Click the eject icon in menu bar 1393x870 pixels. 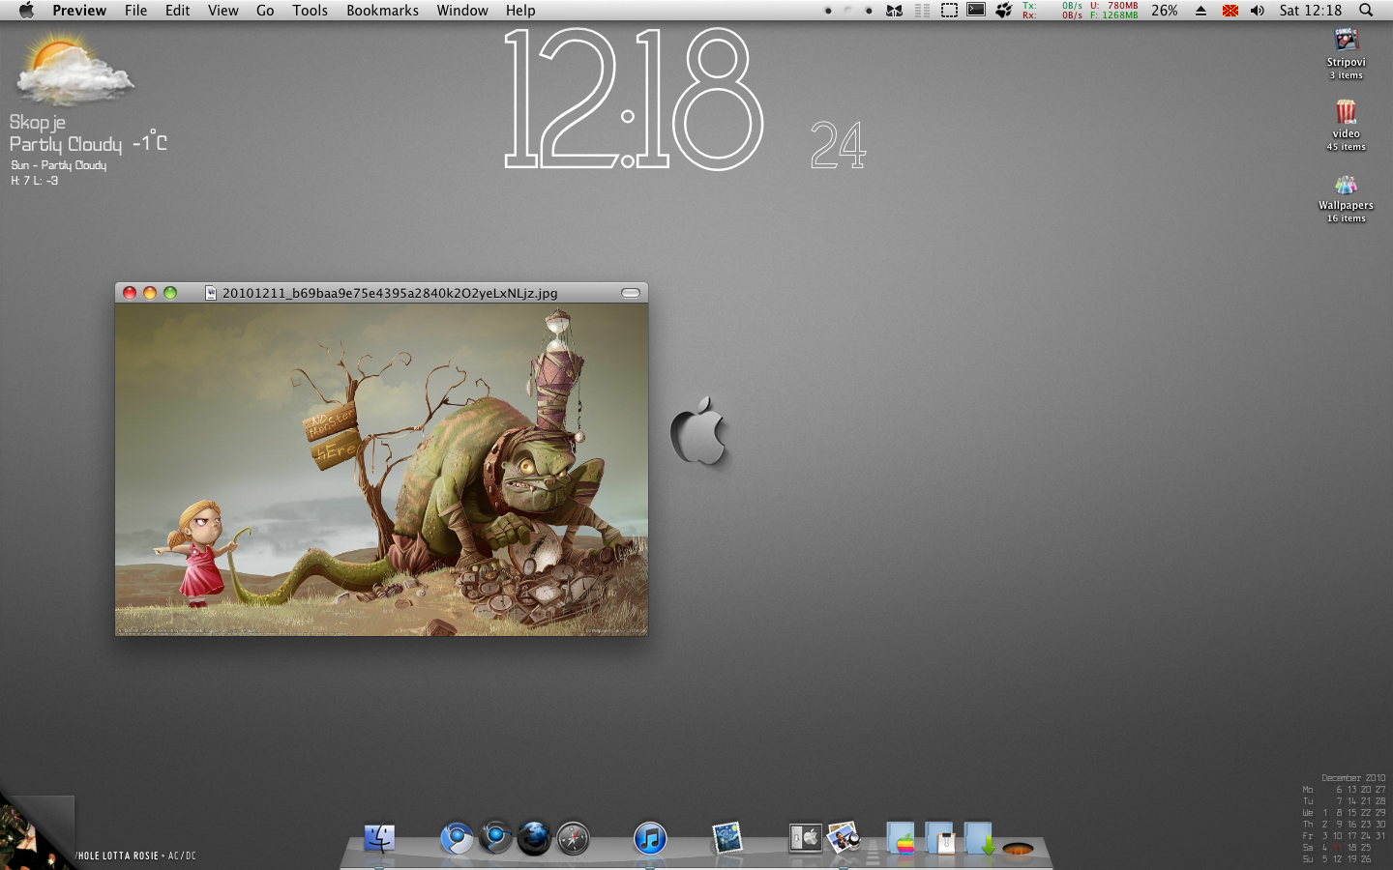tap(1200, 11)
